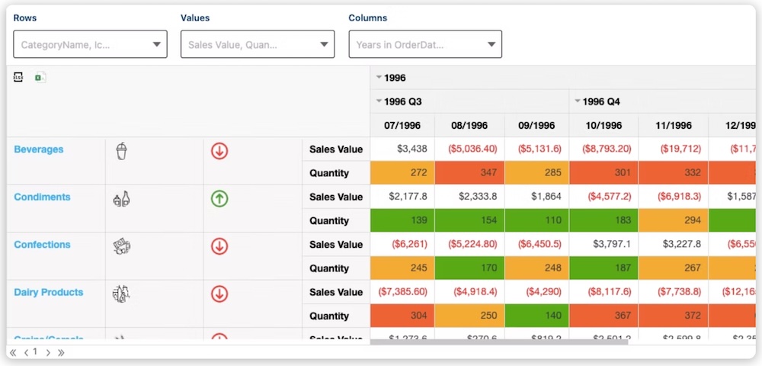Click the Confections candy icon
Screen dimensions: 762x366
(121, 246)
